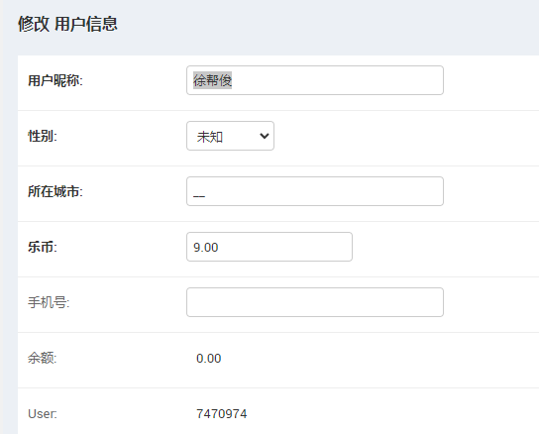The height and width of the screenshot is (434, 539).
Task: Expand the gender select chevron arrow
Action: pos(264,136)
